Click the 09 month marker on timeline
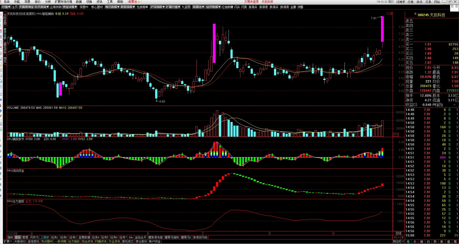Screen dimensions: 459x244 pyautogui.click(x=334, y=233)
